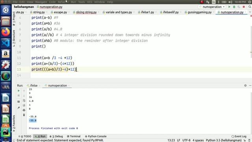Toggle the Favorites tool window side tab
The height and width of the screenshot is (142, 252).
point(14,123)
